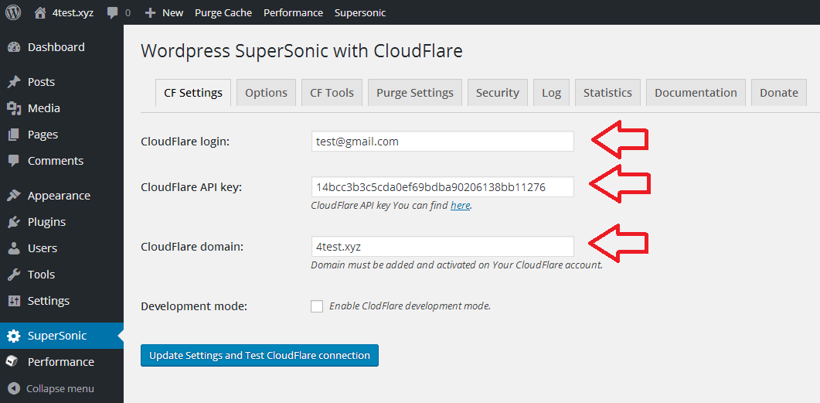820x403 pixels.
Task: Follow the 'here' API key link
Action: [x=460, y=206]
